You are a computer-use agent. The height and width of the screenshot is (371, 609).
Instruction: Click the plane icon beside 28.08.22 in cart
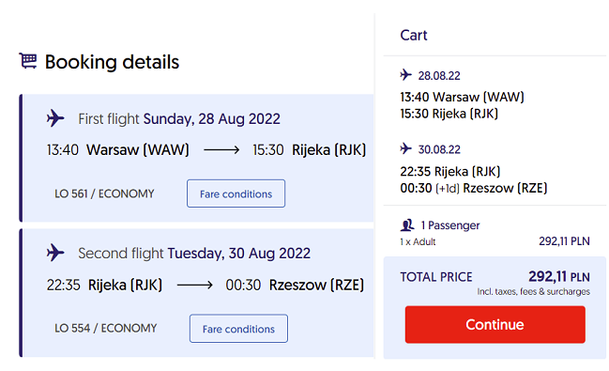coord(406,74)
